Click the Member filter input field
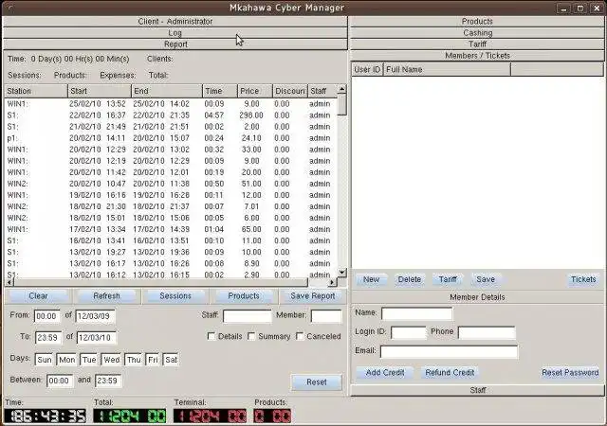Image resolution: width=607 pixels, height=426 pixels. tap(326, 316)
